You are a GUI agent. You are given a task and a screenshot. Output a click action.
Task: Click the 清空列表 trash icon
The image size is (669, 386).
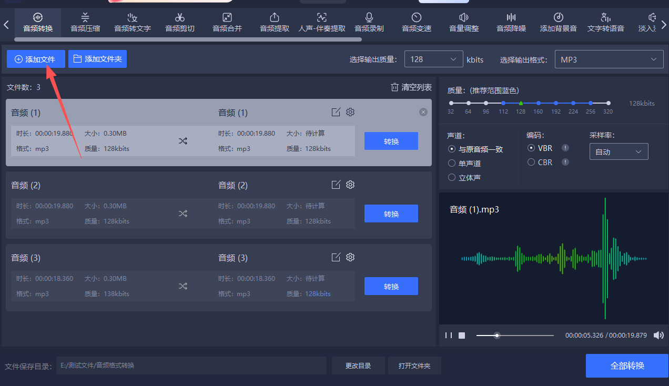click(x=394, y=87)
